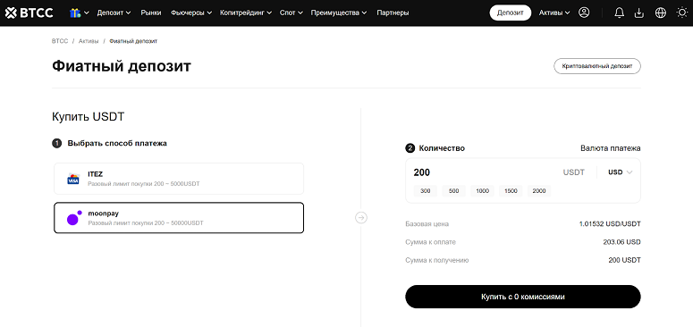The image size is (693, 327).
Task: Expand the Копитрейдинг menu
Action: point(246,13)
